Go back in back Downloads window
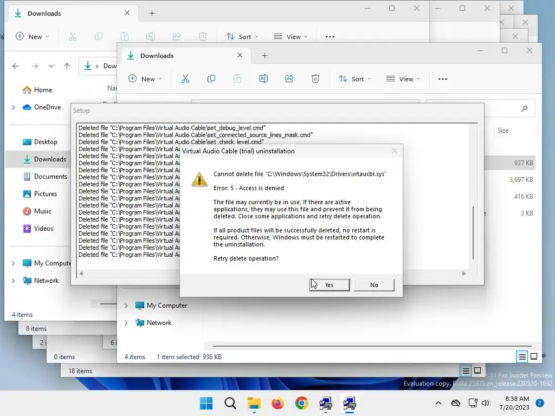 pos(16,66)
